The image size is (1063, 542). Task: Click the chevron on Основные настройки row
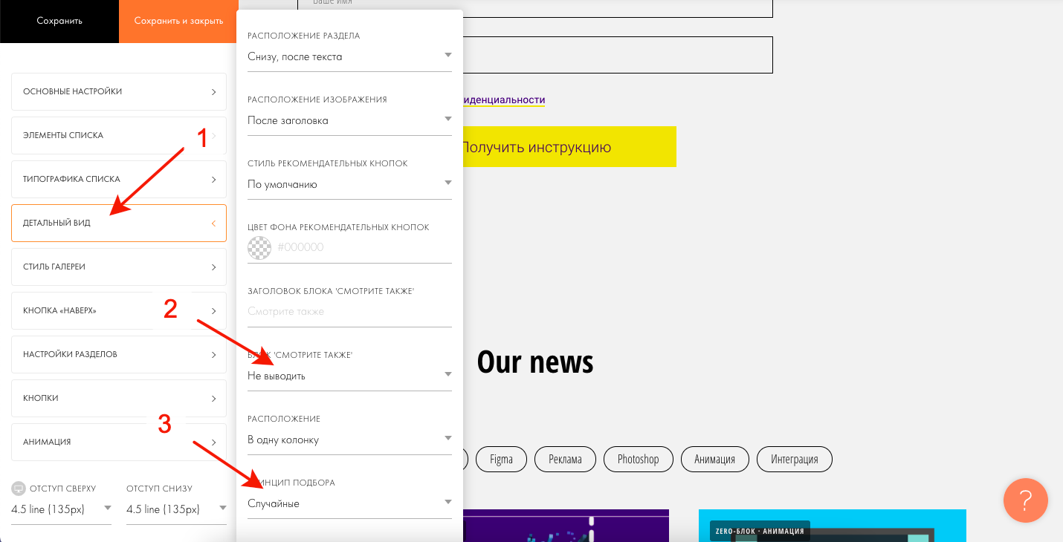tap(213, 92)
